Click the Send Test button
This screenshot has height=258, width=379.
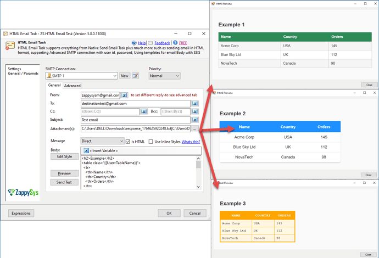(64, 182)
